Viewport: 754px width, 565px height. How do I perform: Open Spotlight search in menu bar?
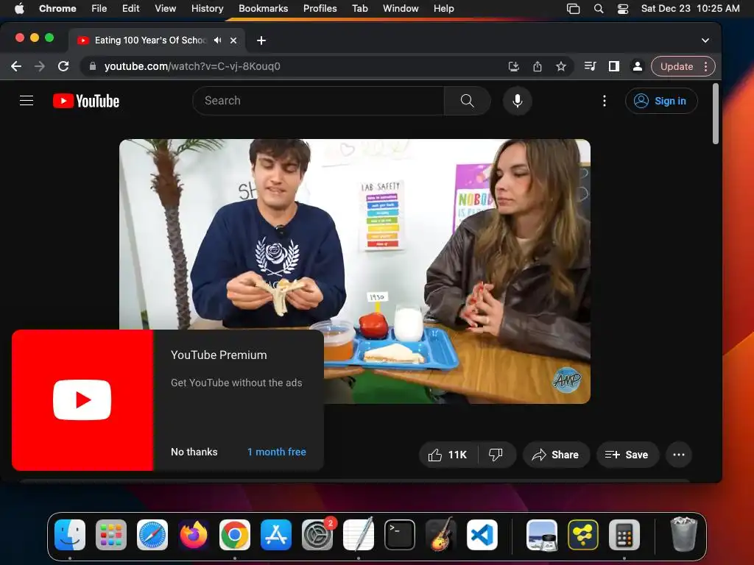point(599,8)
